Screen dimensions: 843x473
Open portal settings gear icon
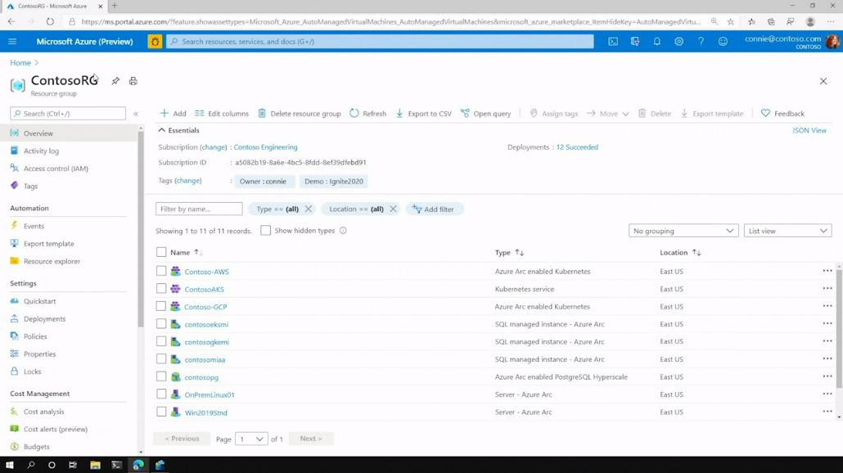coord(678,42)
